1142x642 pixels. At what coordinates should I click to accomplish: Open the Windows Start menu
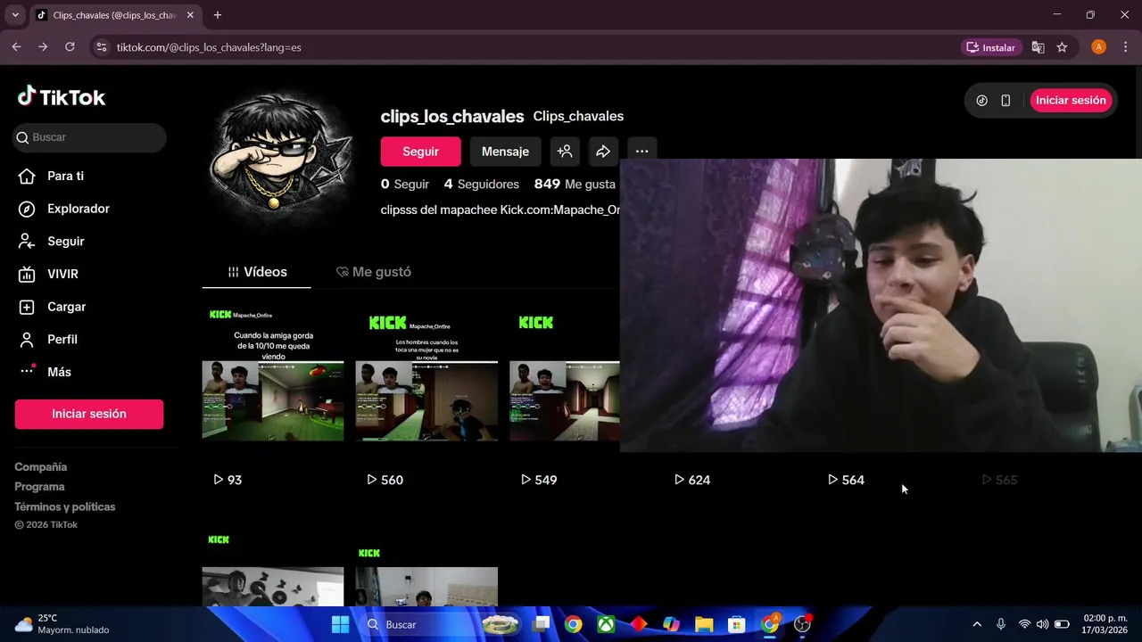point(341,624)
